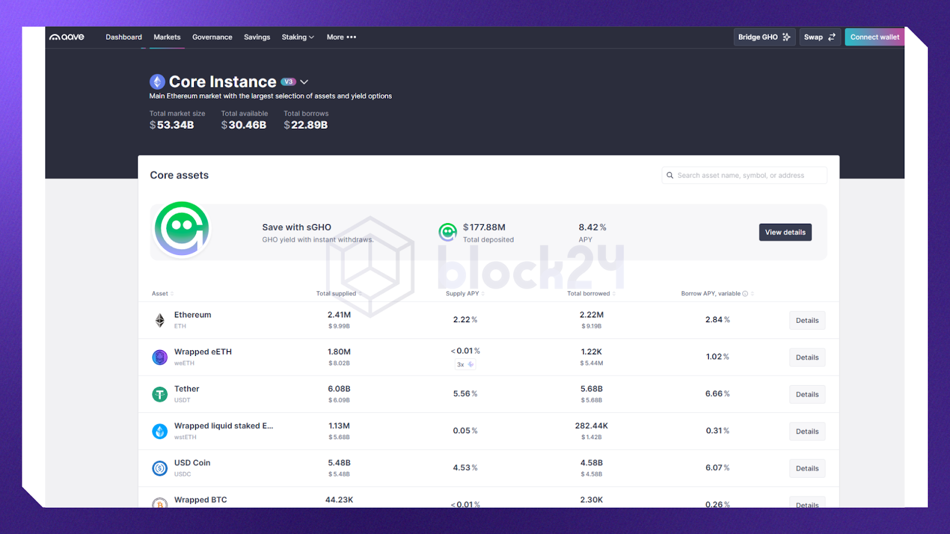Image resolution: width=950 pixels, height=534 pixels.
Task: Click the Tether asset name
Action: (x=186, y=389)
